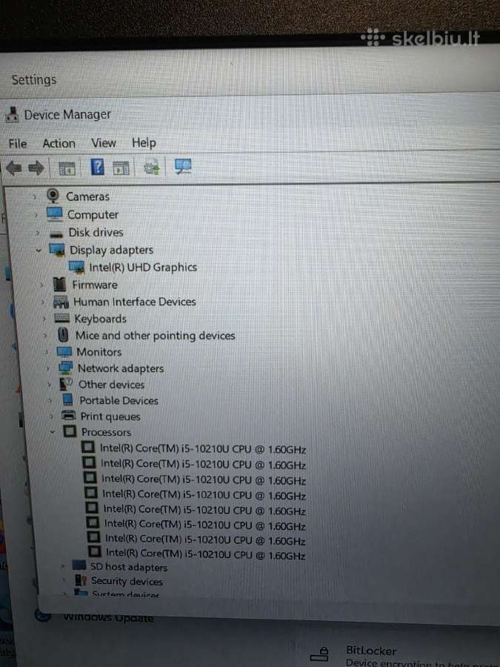Screen dimensions: 500x667
Task: Click the Settings window title
Action: tap(33, 79)
